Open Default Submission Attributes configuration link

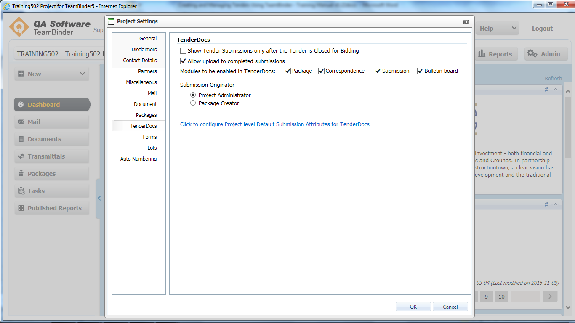(275, 124)
